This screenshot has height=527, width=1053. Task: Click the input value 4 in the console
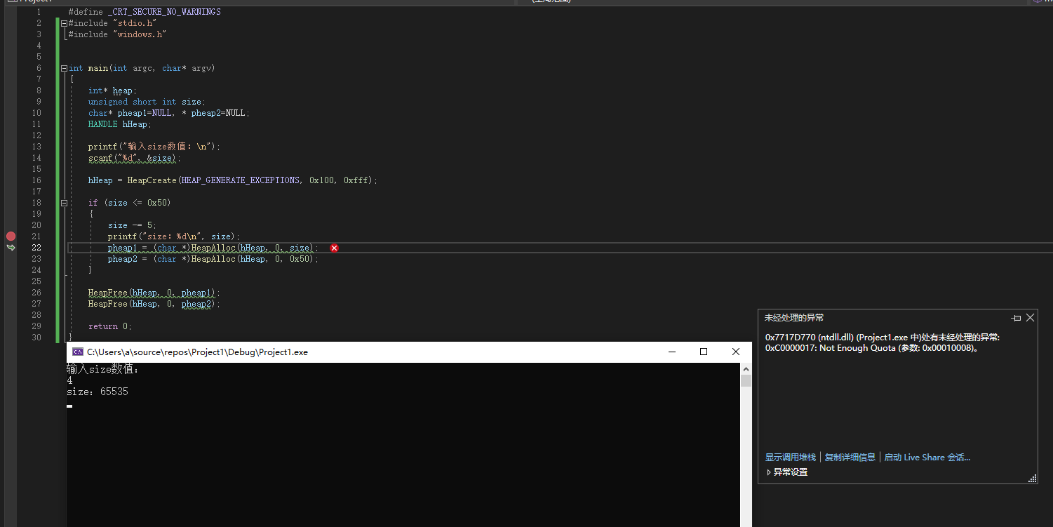69,381
